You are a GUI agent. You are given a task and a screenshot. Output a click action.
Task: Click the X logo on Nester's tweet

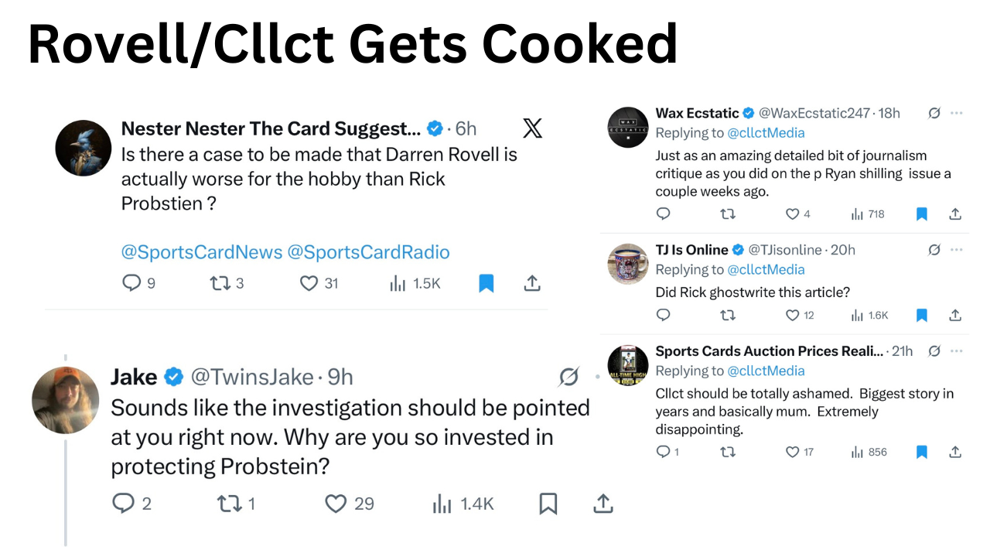tap(532, 128)
